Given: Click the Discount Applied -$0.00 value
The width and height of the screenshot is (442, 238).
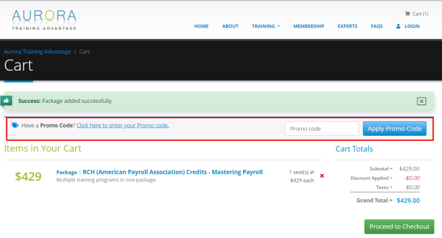Looking at the screenshot, I should point(412,178).
